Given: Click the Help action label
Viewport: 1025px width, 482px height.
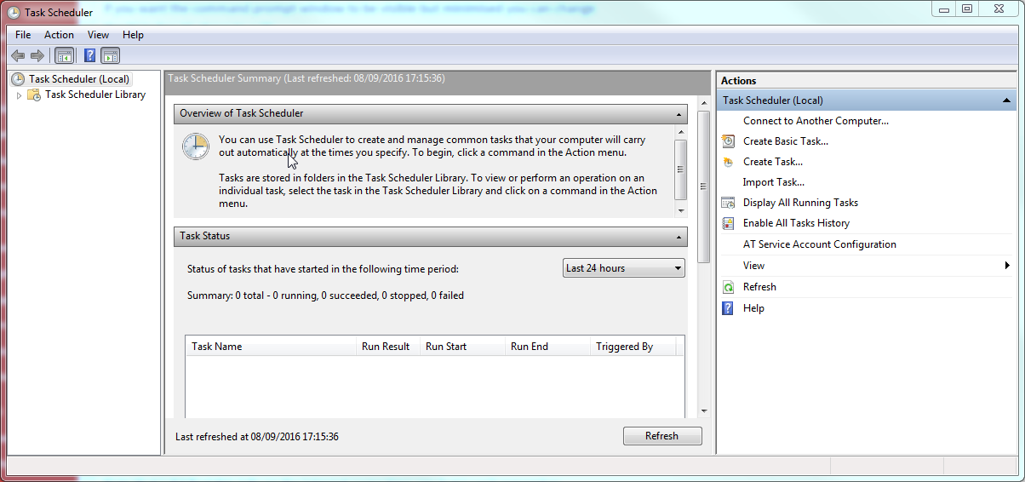Looking at the screenshot, I should (753, 308).
